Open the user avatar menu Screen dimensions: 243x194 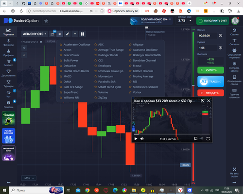click(235, 21)
